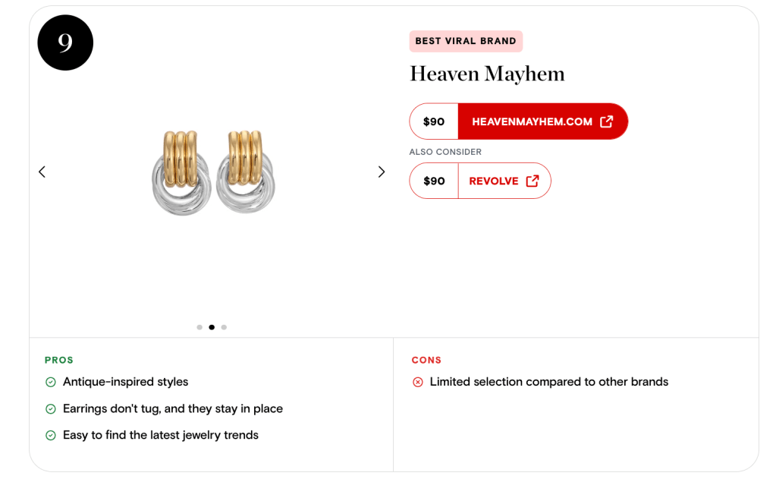Image resolution: width=776 pixels, height=479 pixels.
Task: Advance to next product image with right arrow
Action: [382, 172]
